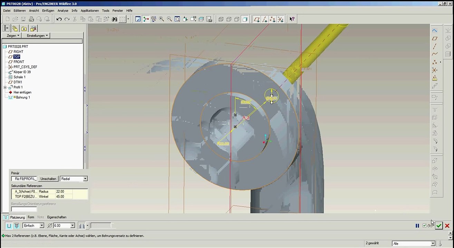Select the simple straight hole type icon
The width and height of the screenshot is (454, 248).
(9, 226)
